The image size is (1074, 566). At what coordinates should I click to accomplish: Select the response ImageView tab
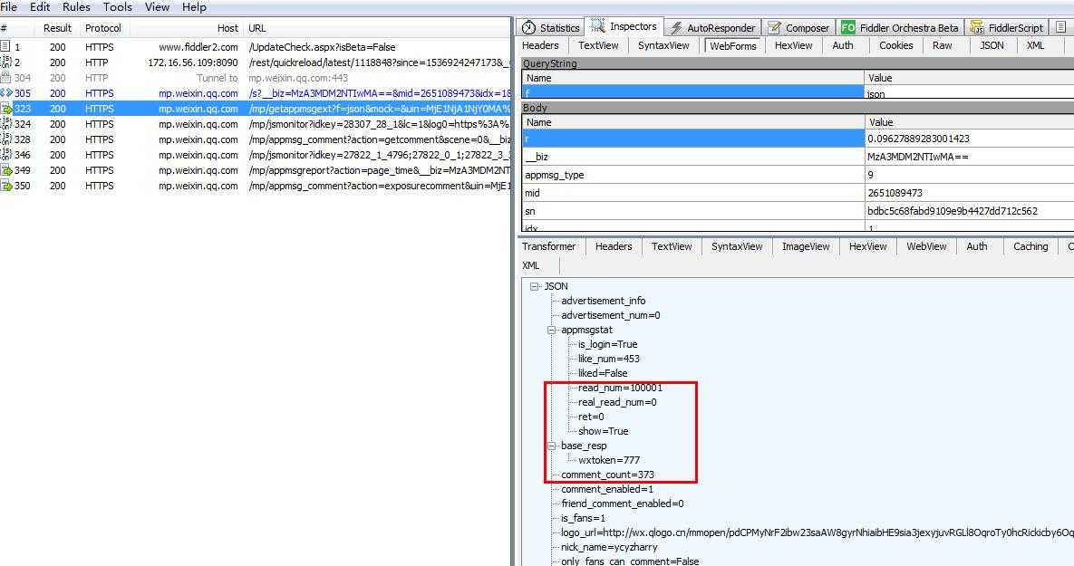(806, 246)
